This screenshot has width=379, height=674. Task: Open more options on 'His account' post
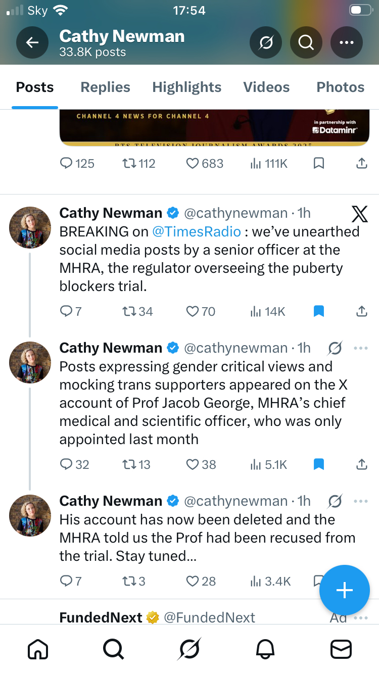coord(361,501)
